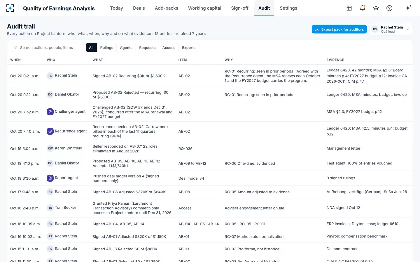This screenshot has height=262, width=420.
Task: Click the RQ-036 item cell
Action: (185, 148)
